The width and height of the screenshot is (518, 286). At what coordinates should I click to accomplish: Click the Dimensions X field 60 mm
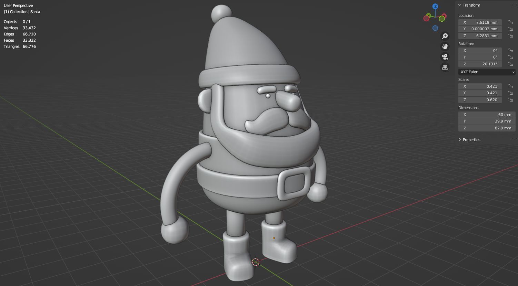[487, 115]
